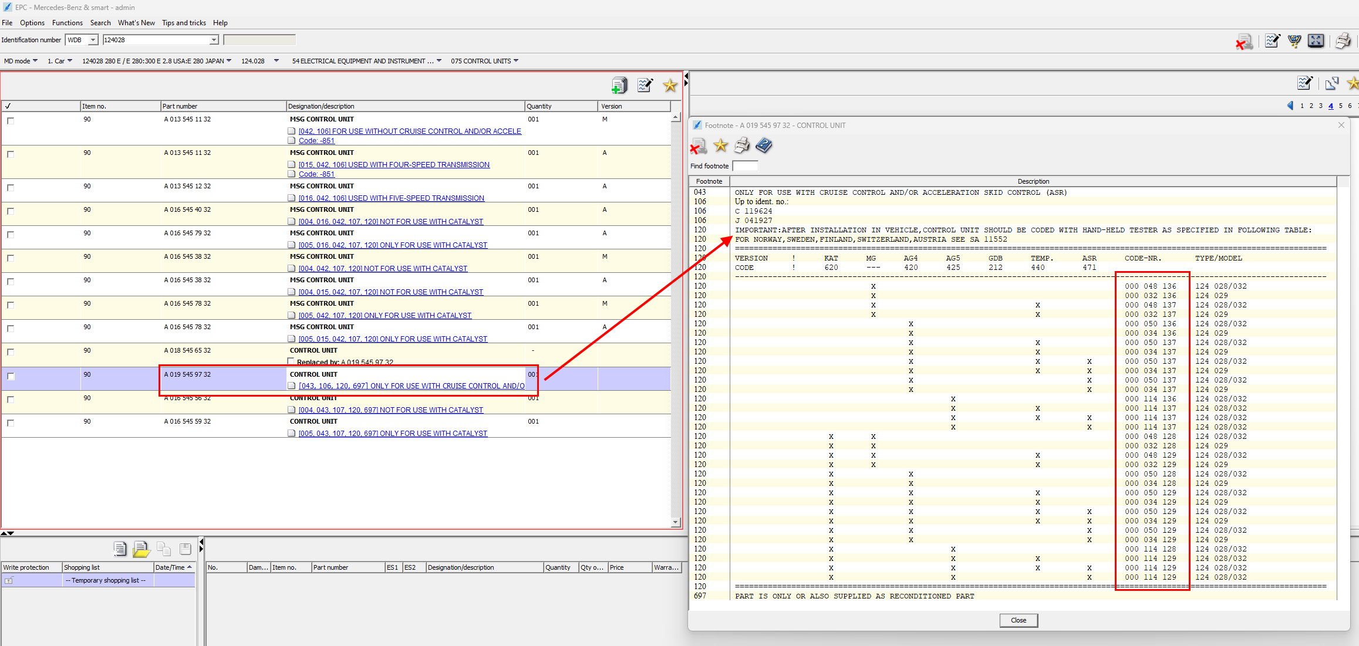1359x646 pixels.
Task: Click the open folder icon in shopping list
Action: [141, 549]
